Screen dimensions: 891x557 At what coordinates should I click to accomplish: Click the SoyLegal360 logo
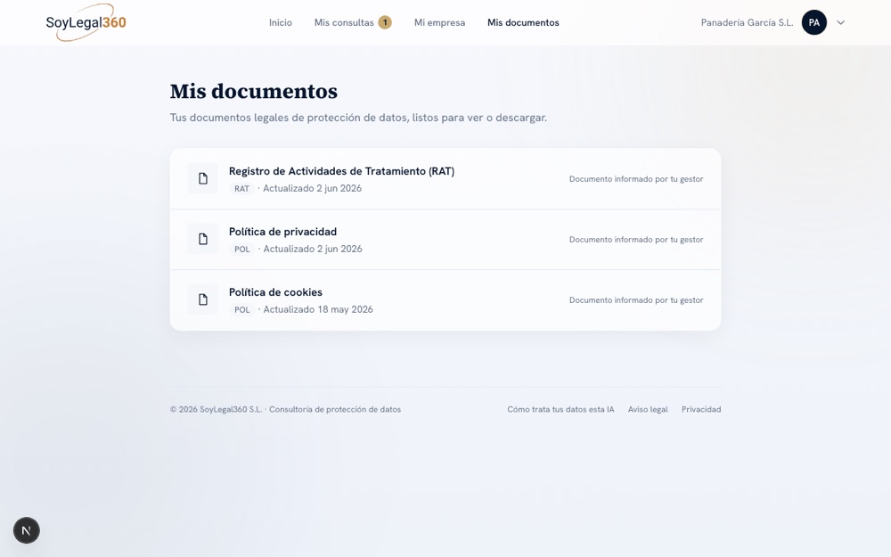click(86, 23)
